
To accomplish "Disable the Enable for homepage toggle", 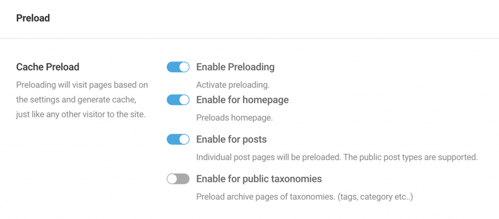I will coord(178,100).
